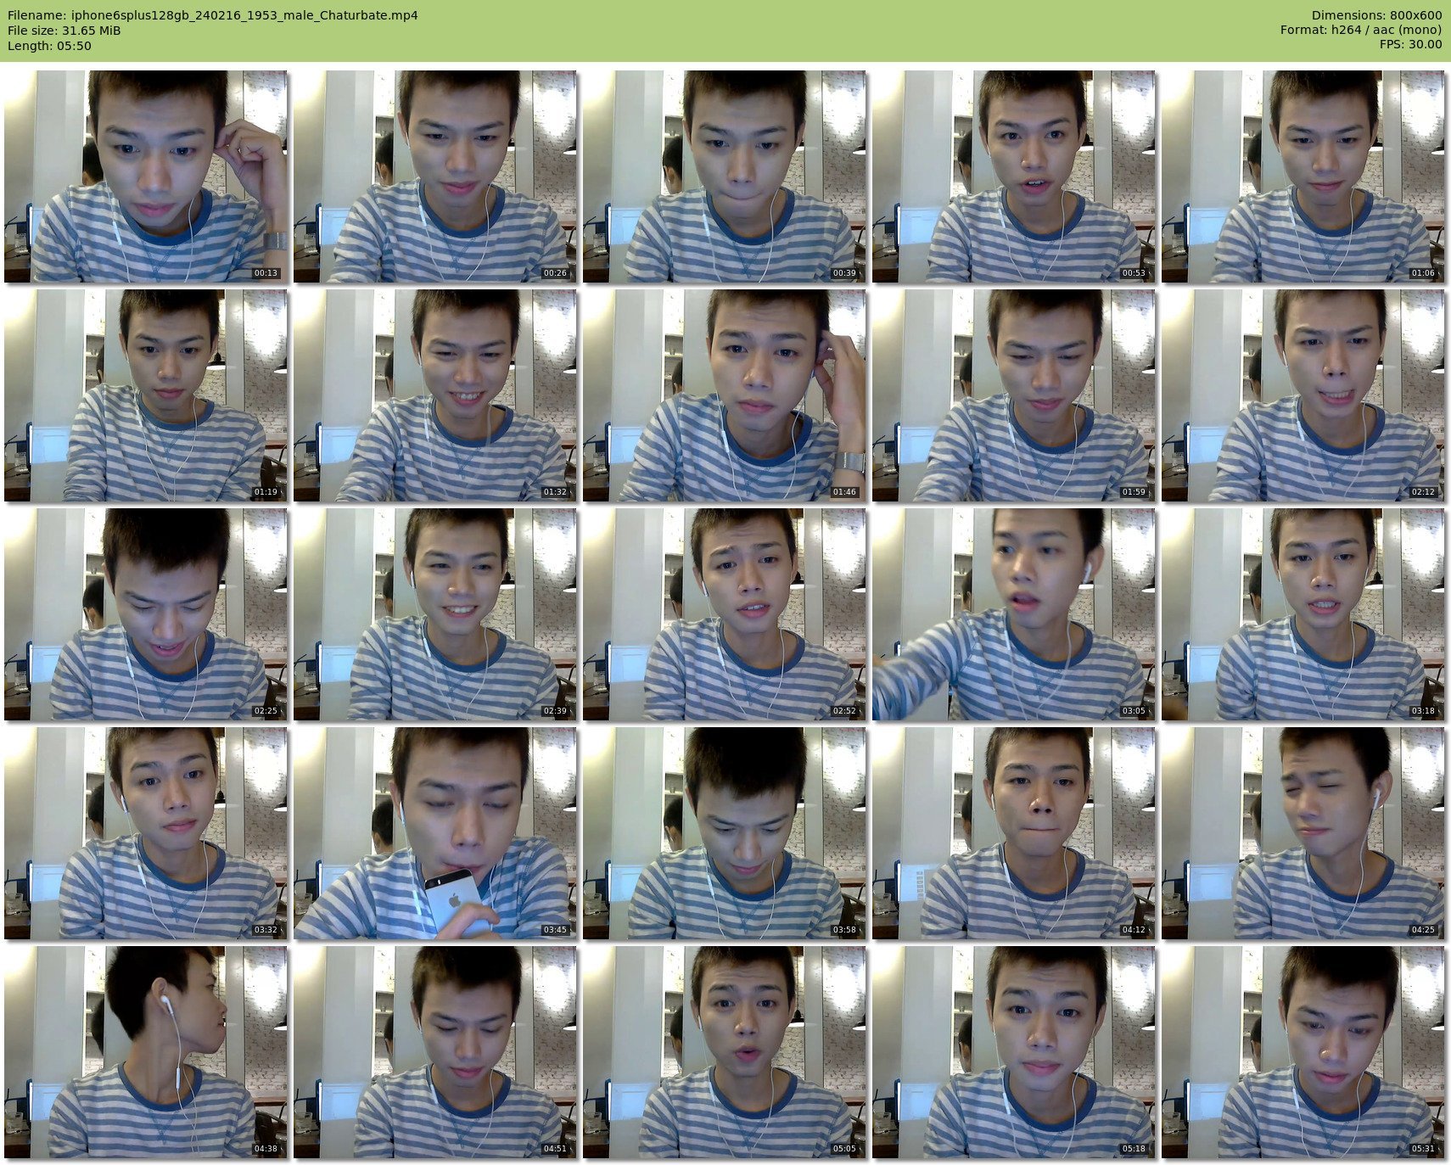Image resolution: width=1451 pixels, height=1165 pixels.
Task: Pick the 05:31 frame
Action: pos(1303,1052)
